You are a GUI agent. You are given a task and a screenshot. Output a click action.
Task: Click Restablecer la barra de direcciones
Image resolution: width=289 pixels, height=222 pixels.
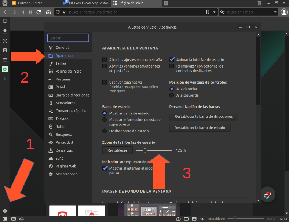(204, 117)
